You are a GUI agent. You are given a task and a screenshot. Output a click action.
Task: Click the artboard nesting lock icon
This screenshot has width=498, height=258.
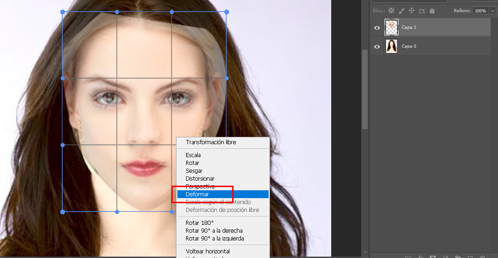point(422,11)
